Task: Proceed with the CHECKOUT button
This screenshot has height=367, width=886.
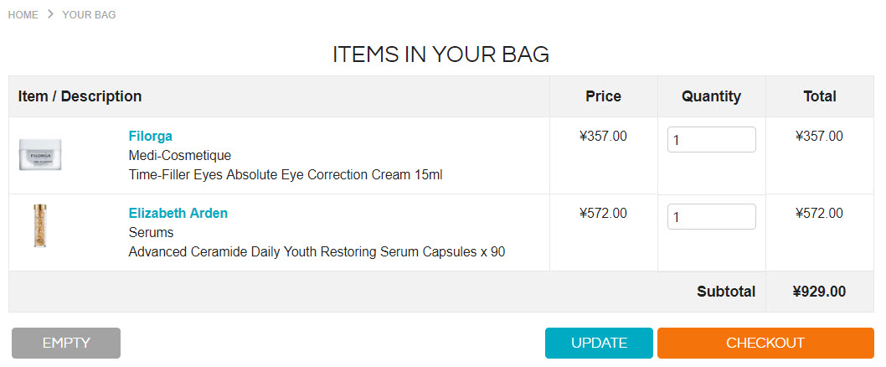Action: tap(765, 343)
